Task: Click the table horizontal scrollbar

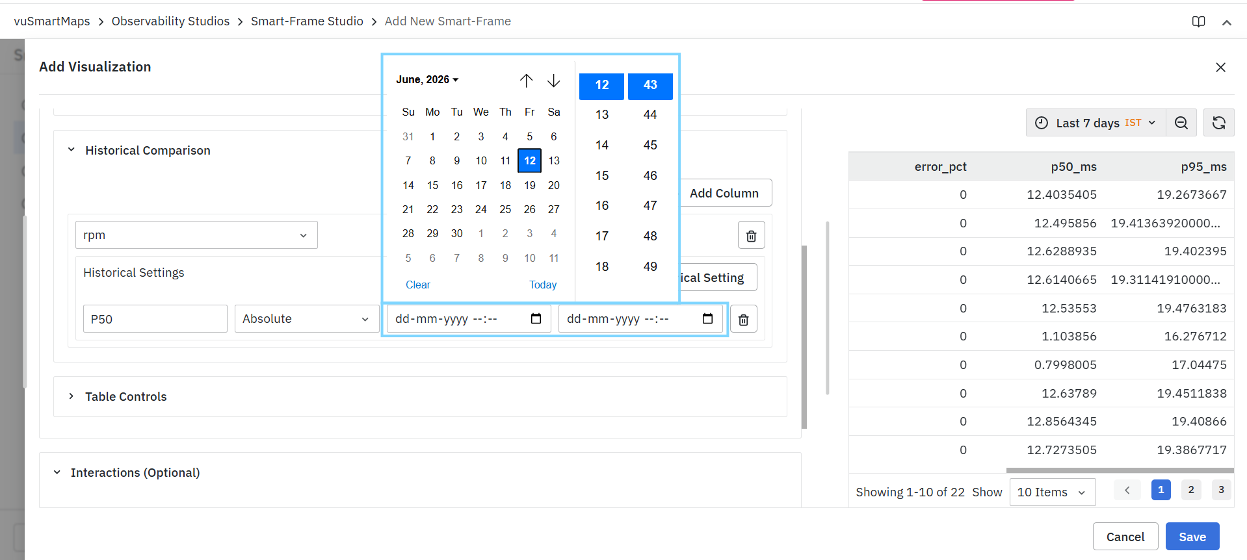Action: pos(1120,470)
